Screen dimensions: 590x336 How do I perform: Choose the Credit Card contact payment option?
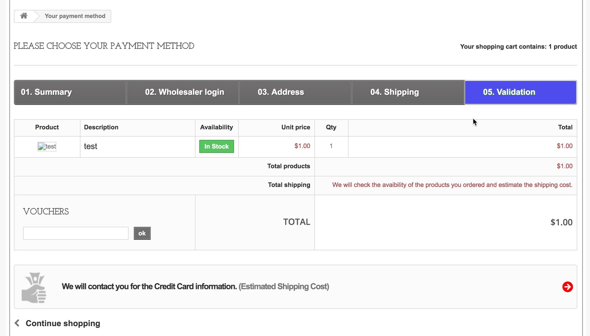pyautogui.click(x=149, y=287)
